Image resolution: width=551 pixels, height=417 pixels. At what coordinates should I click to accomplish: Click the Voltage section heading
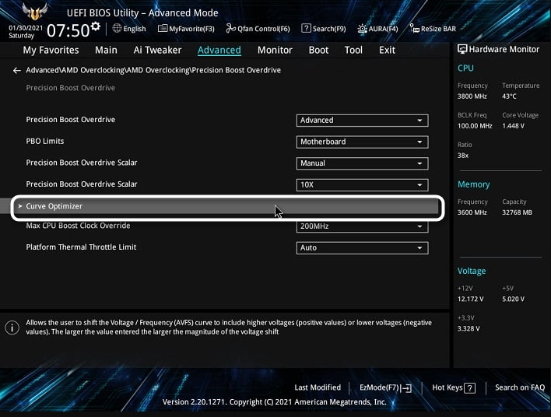472,271
